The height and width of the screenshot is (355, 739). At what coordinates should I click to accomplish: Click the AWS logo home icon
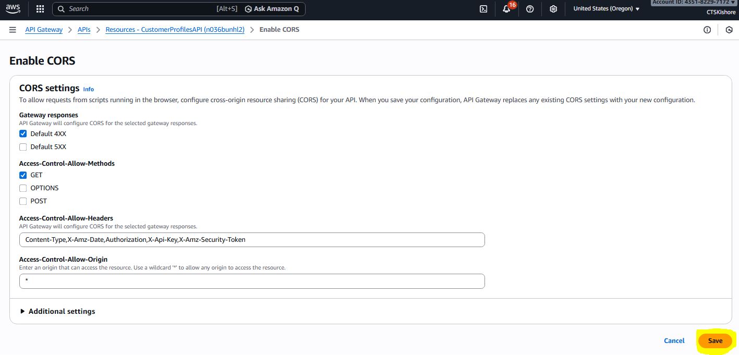coord(13,9)
